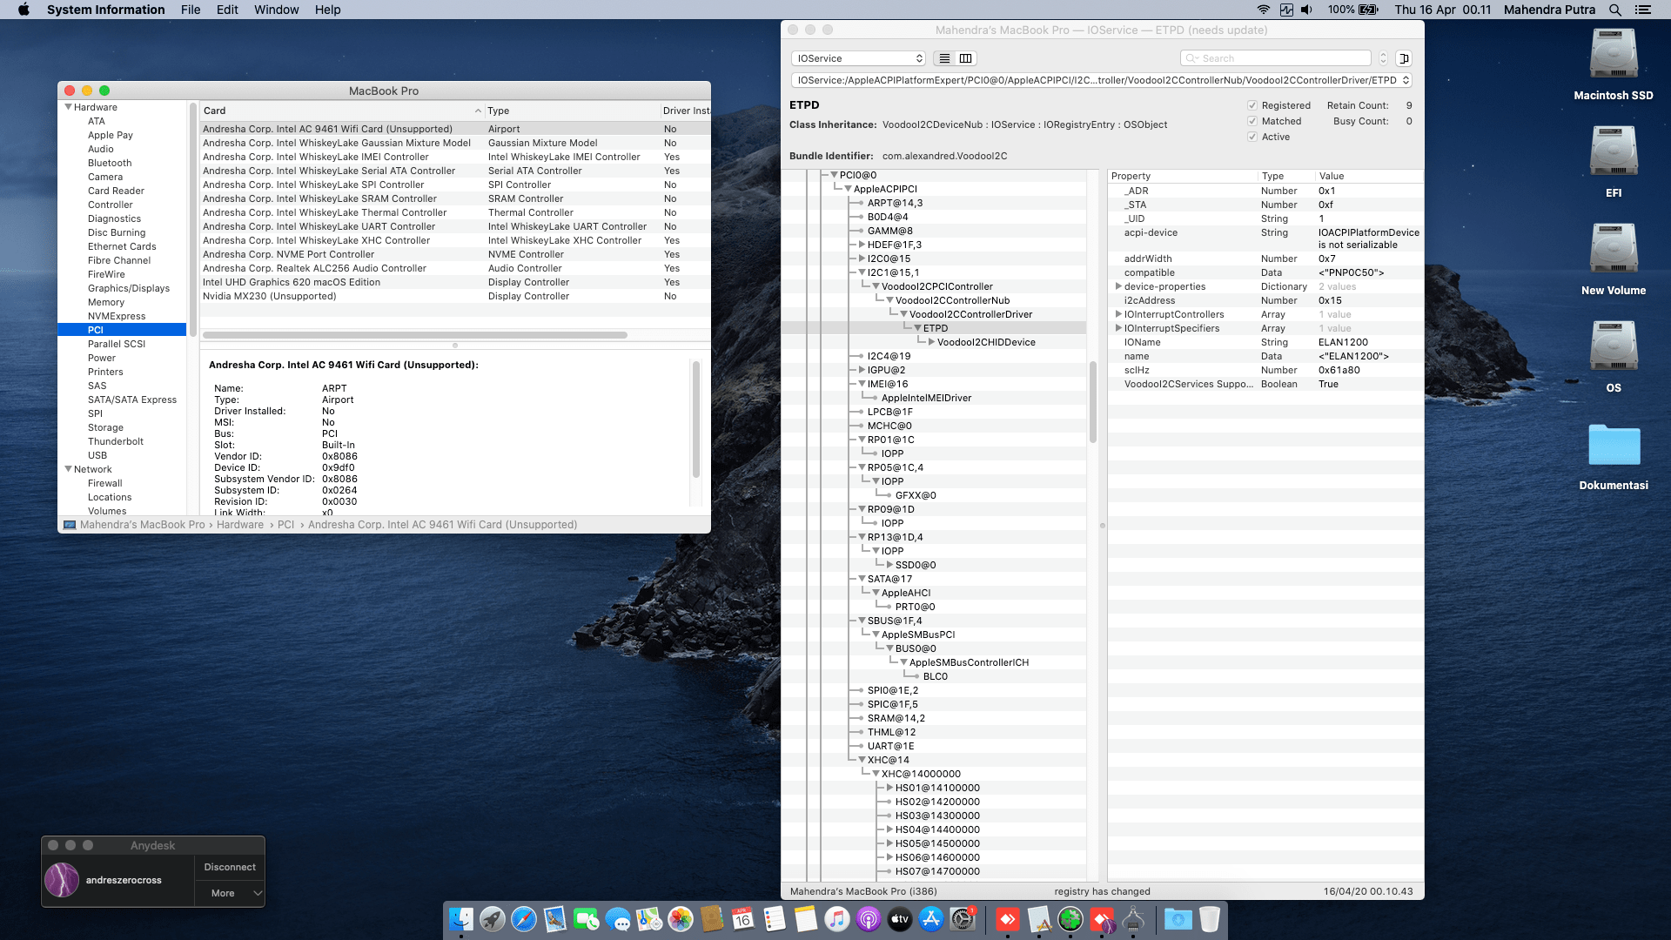Open Podcasts in the Dock
This screenshot has height=940, width=1671.
tap(869, 919)
